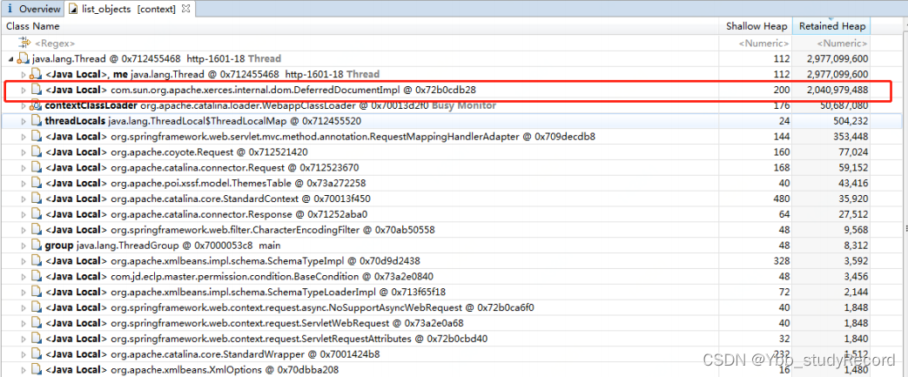Expand the Java Local me java.lang.Thread row
This screenshot has height=377, width=908.
coord(24,74)
